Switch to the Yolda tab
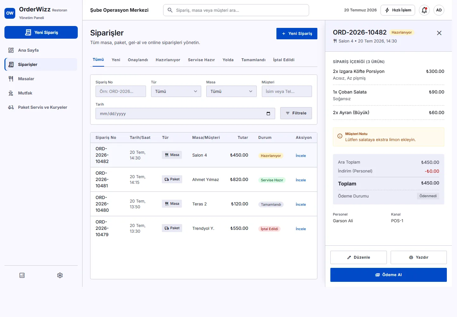 coord(228,60)
